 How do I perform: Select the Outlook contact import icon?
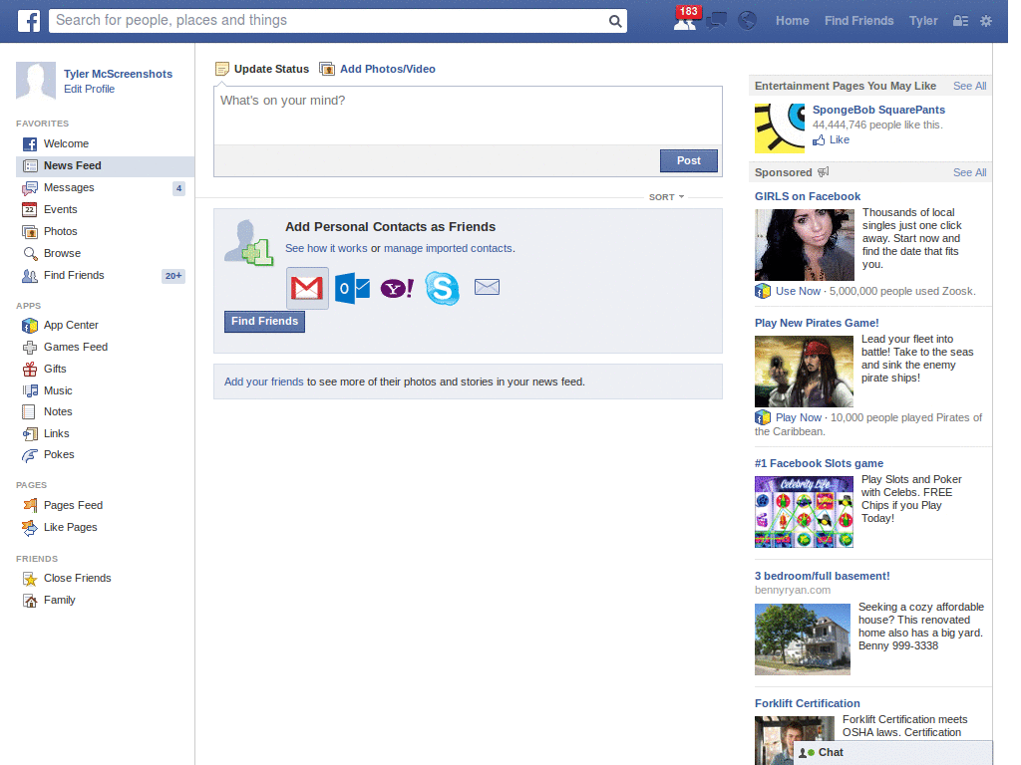coord(352,288)
